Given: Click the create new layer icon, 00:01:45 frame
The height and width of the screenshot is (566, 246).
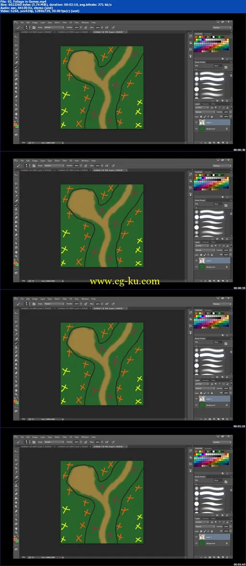Looking at the screenshot, I should point(223,557).
